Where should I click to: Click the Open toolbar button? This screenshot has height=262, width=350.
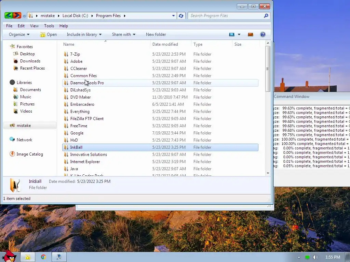coord(49,34)
